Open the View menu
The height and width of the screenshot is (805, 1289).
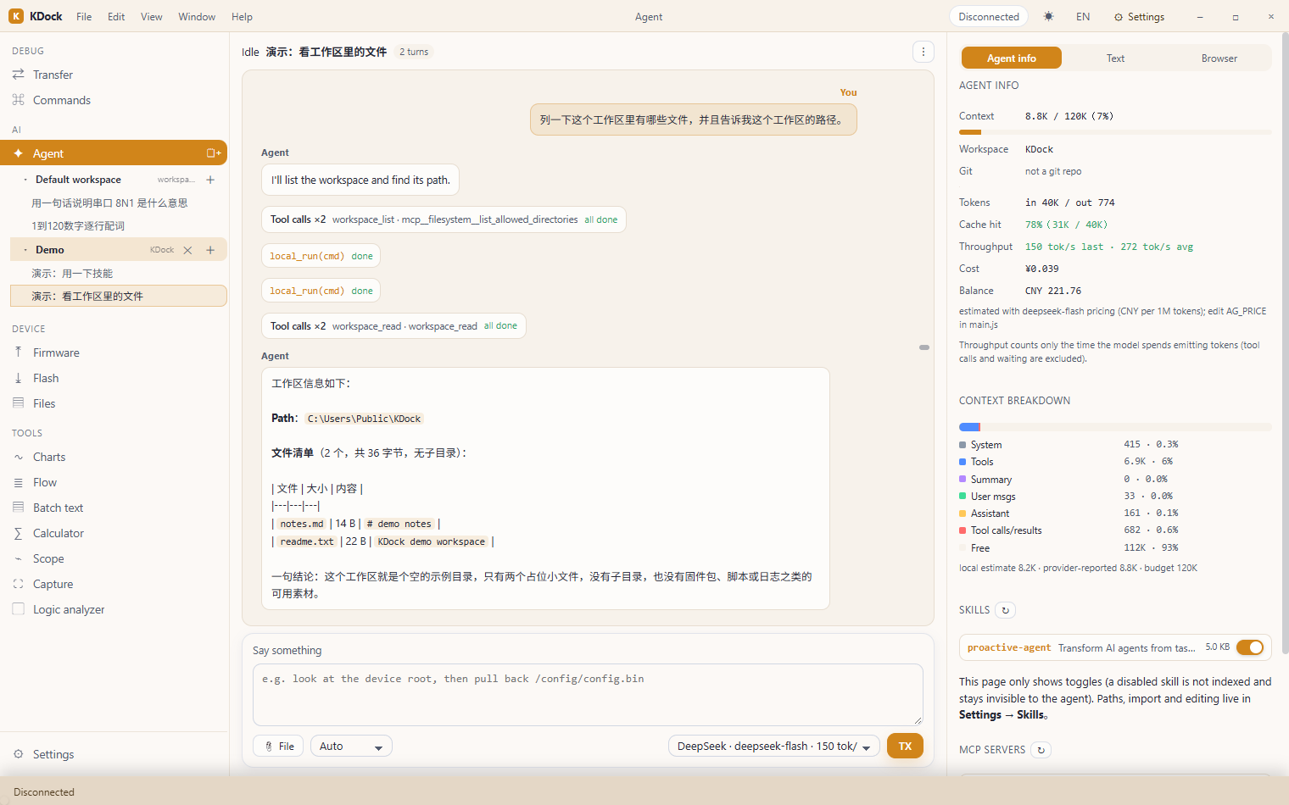[x=152, y=17]
